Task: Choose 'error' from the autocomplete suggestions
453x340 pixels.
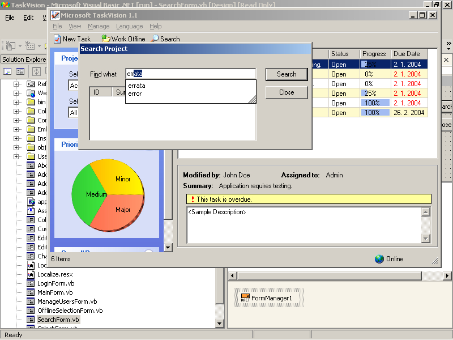Action: click(135, 93)
